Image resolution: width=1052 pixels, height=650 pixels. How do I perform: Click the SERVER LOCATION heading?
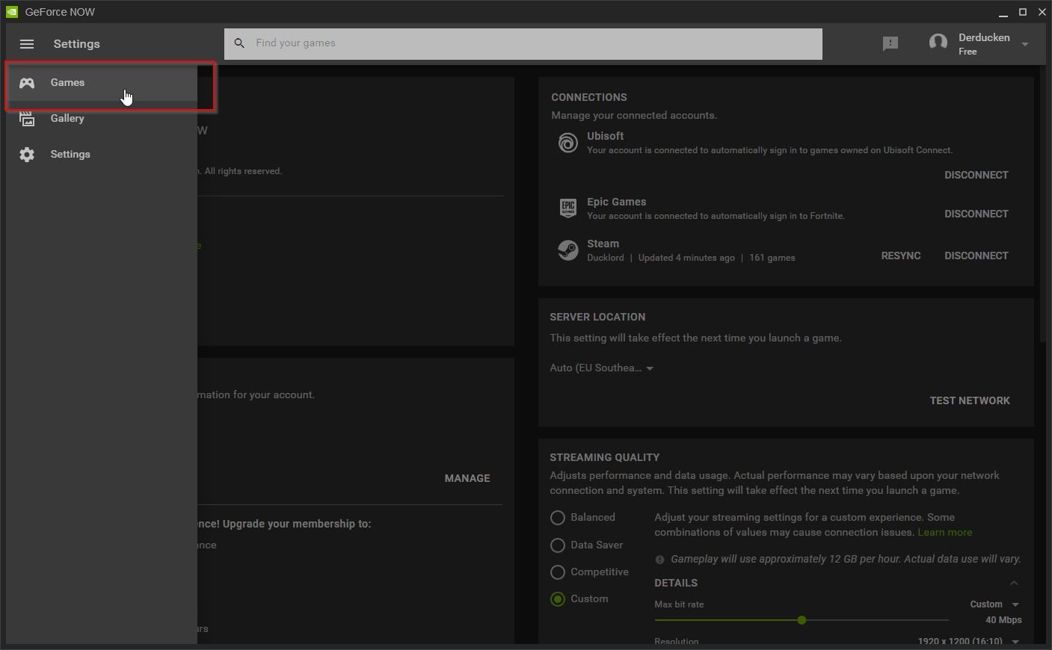point(597,318)
